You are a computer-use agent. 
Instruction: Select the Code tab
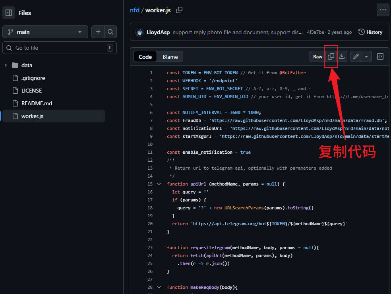(145, 57)
